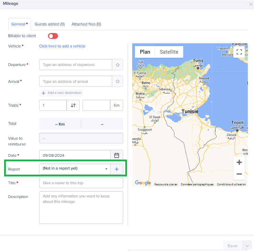Screen dimensions: 254x251
Task: Click the plus icon to create a report
Action: pyautogui.click(x=117, y=169)
